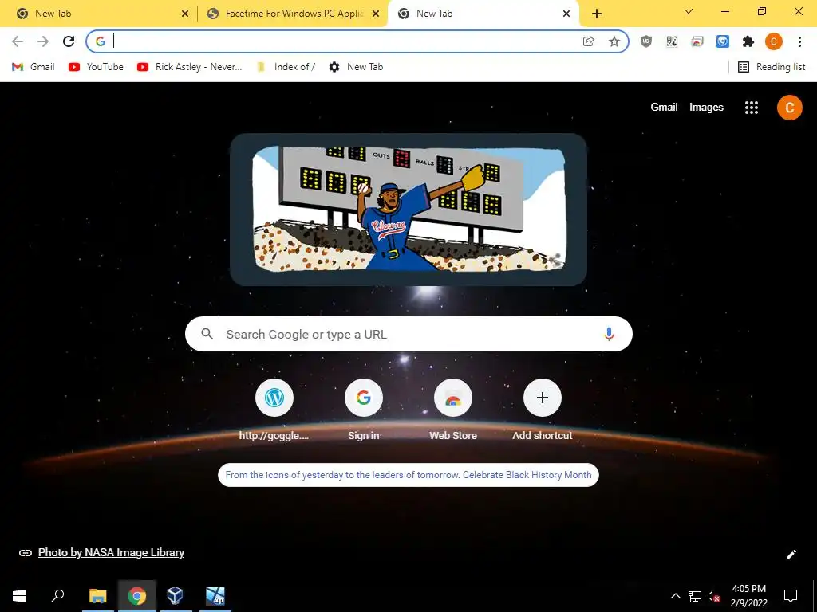This screenshot has height=612, width=817.
Task: Open the baseball Google Doodle
Action: pyautogui.click(x=408, y=210)
